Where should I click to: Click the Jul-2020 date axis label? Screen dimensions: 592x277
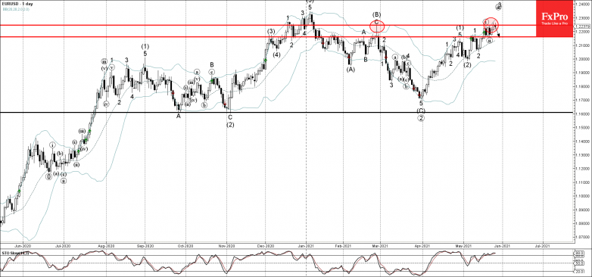point(63,246)
